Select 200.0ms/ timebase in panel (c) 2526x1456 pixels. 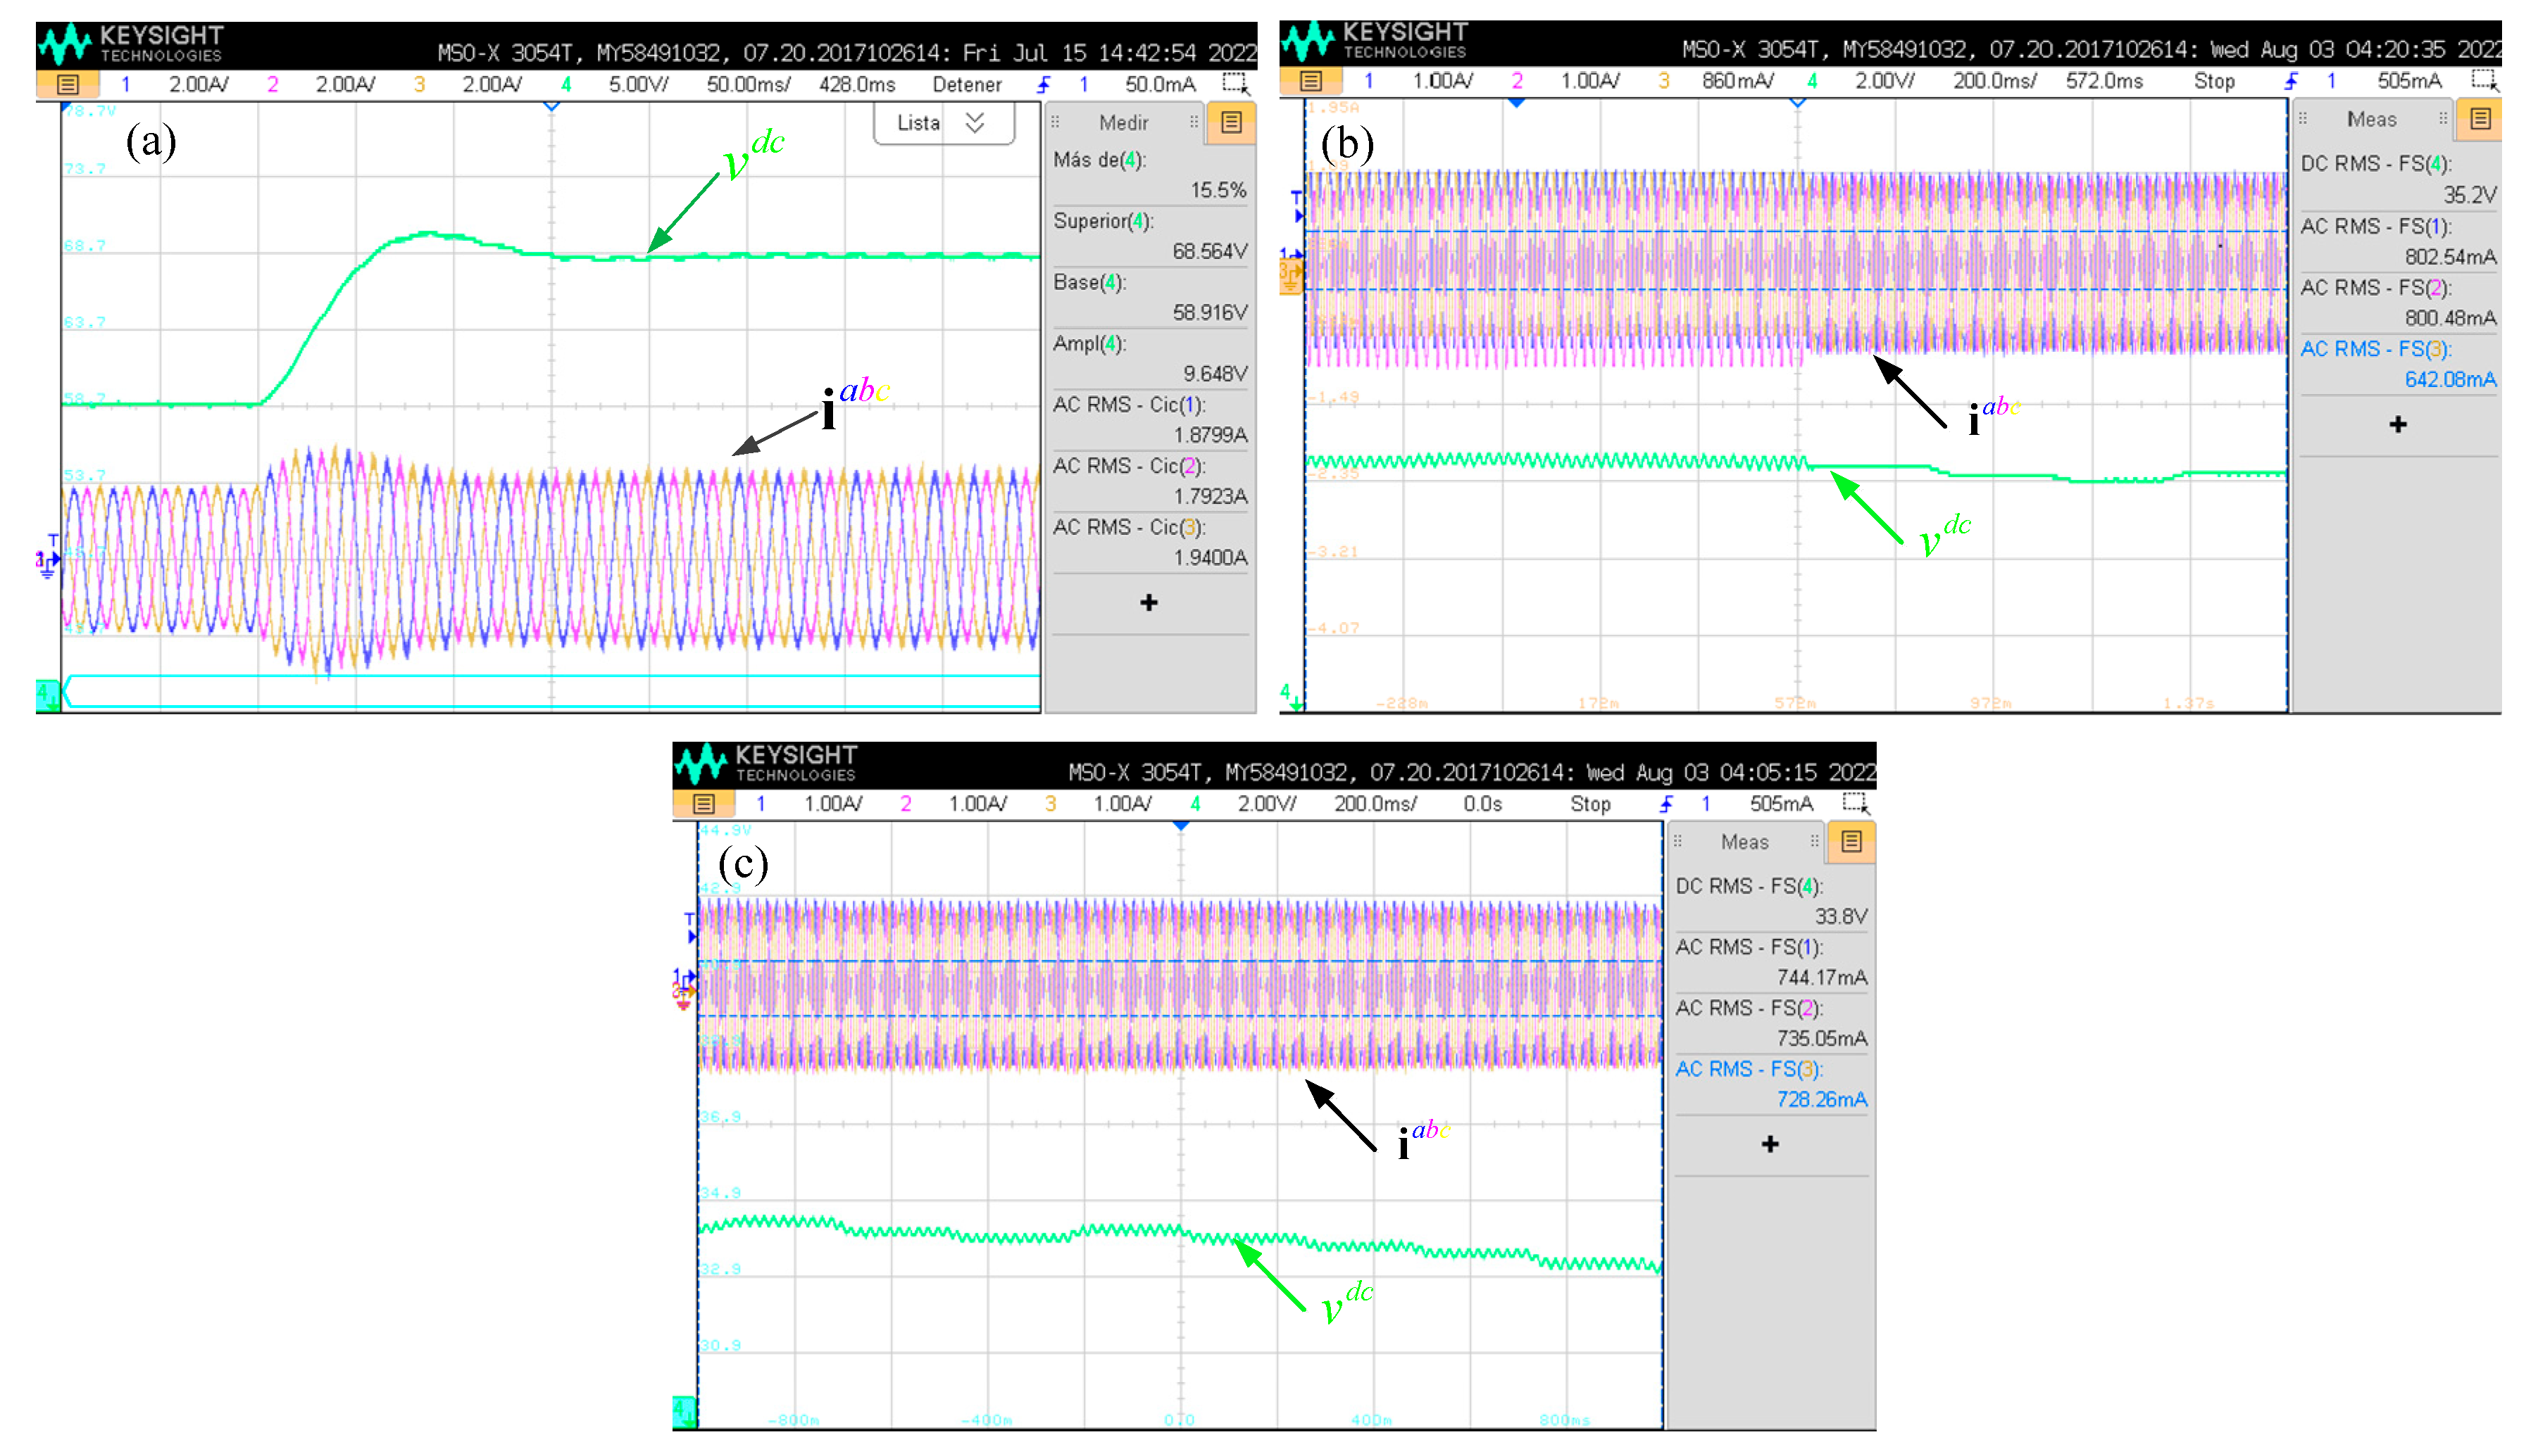tap(1375, 803)
